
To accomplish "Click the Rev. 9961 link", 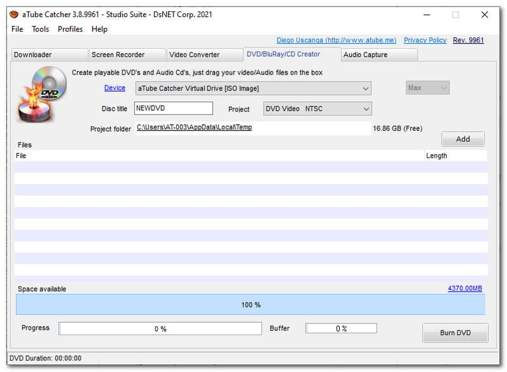I will pos(468,40).
